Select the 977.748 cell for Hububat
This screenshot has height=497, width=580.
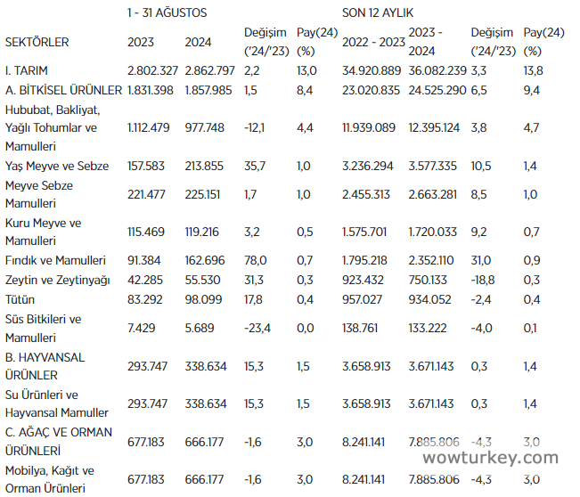206,128
